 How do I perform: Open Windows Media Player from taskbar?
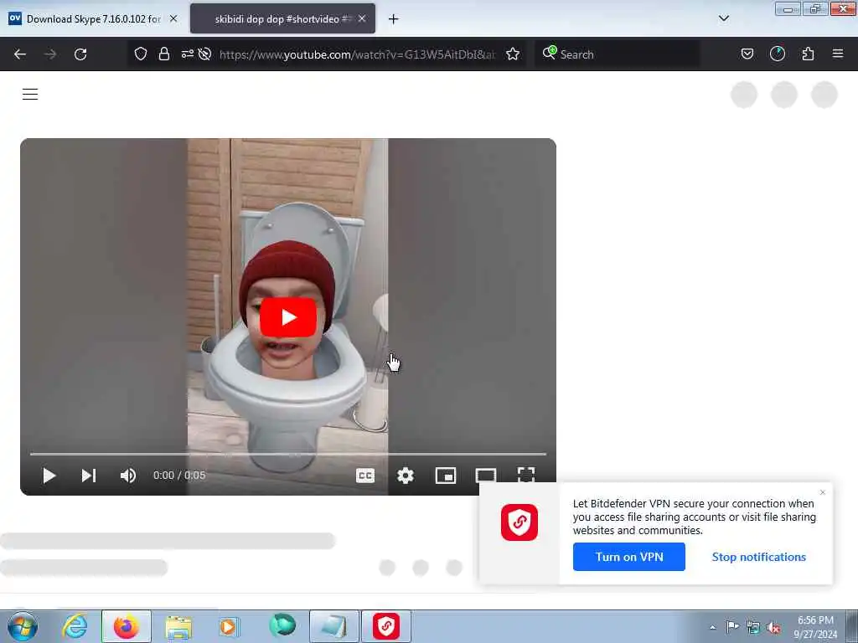pos(228,626)
